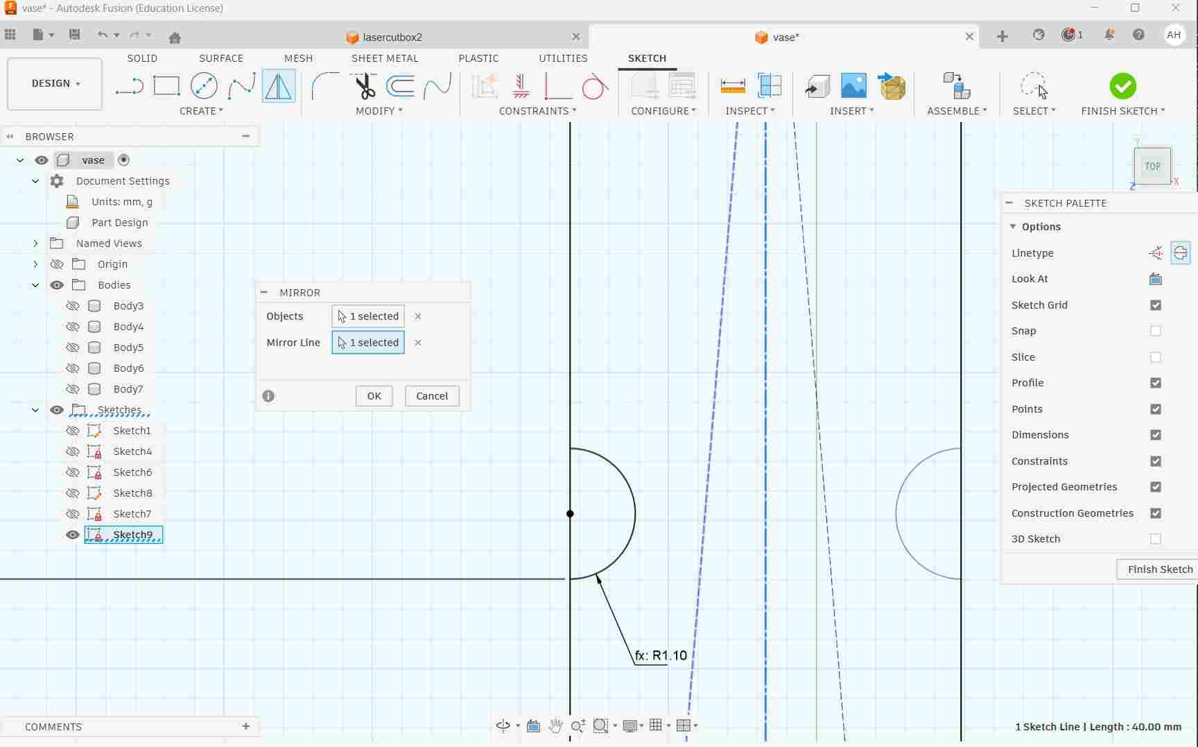The width and height of the screenshot is (1198, 747).
Task: Choose the 2-Point Rectangle tool
Action: pyautogui.click(x=166, y=87)
